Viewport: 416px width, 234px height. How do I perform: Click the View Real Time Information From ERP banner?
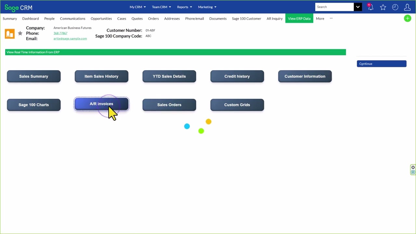(175, 52)
